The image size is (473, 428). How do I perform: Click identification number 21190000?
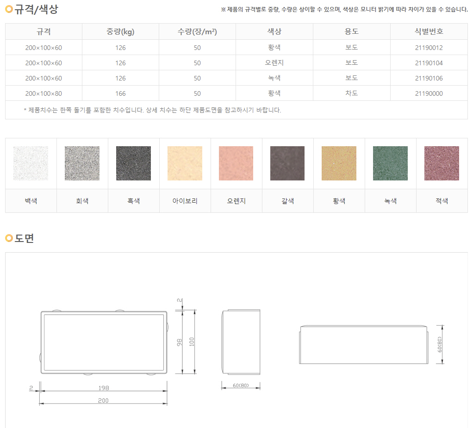point(429,93)
